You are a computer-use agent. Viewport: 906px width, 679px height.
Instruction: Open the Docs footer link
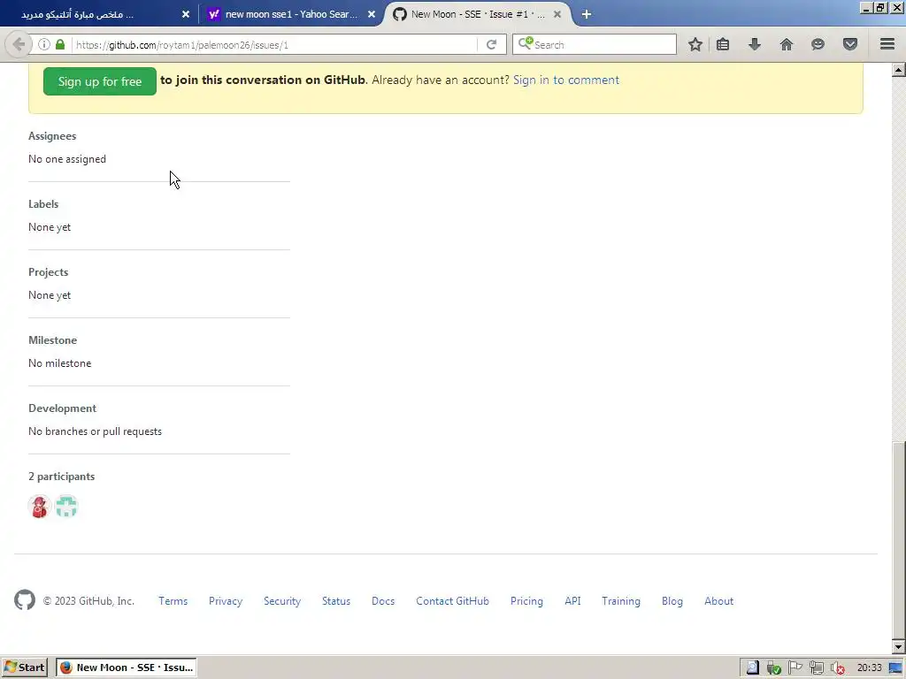(x=383, y=601)
